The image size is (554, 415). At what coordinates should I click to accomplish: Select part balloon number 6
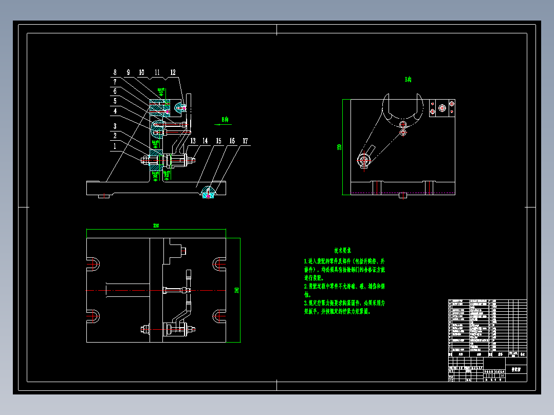(x=115, y=91)
